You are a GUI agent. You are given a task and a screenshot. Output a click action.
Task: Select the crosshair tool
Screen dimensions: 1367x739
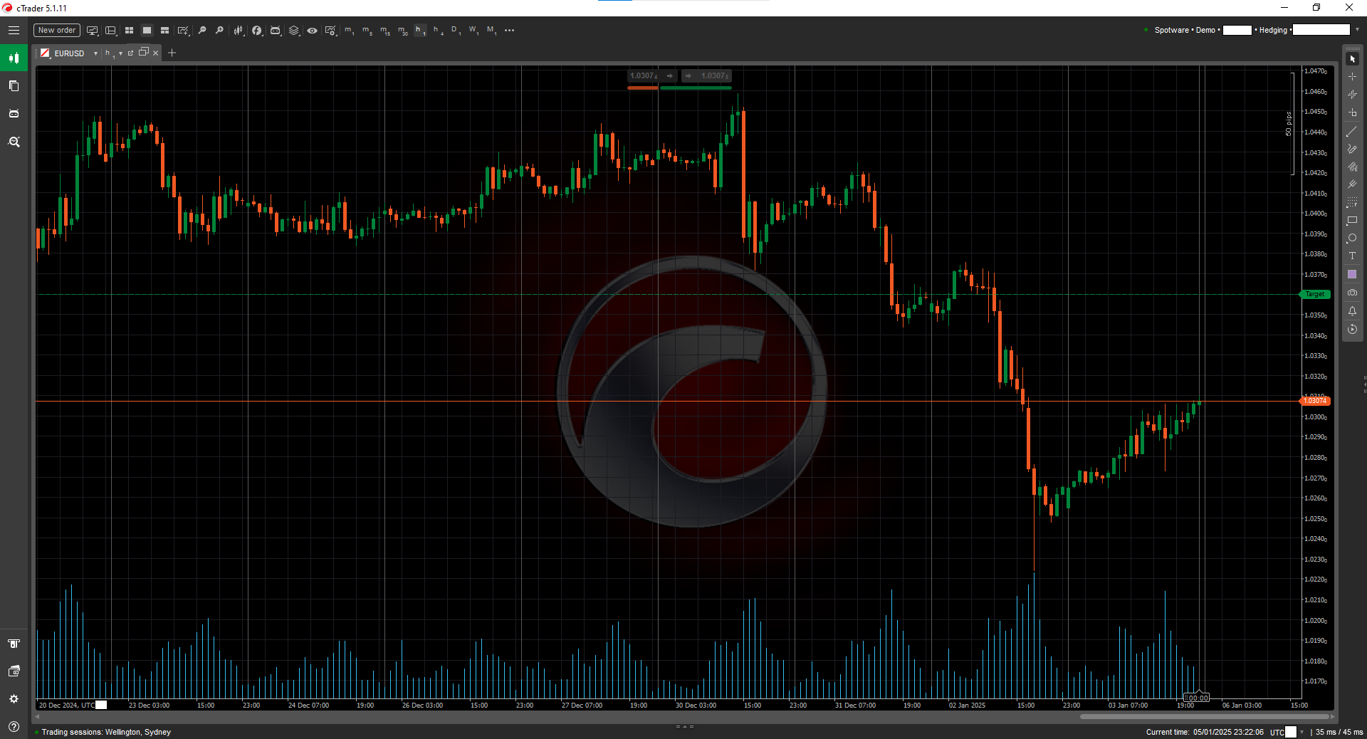pyautogui.click(x=1352, y=77)
